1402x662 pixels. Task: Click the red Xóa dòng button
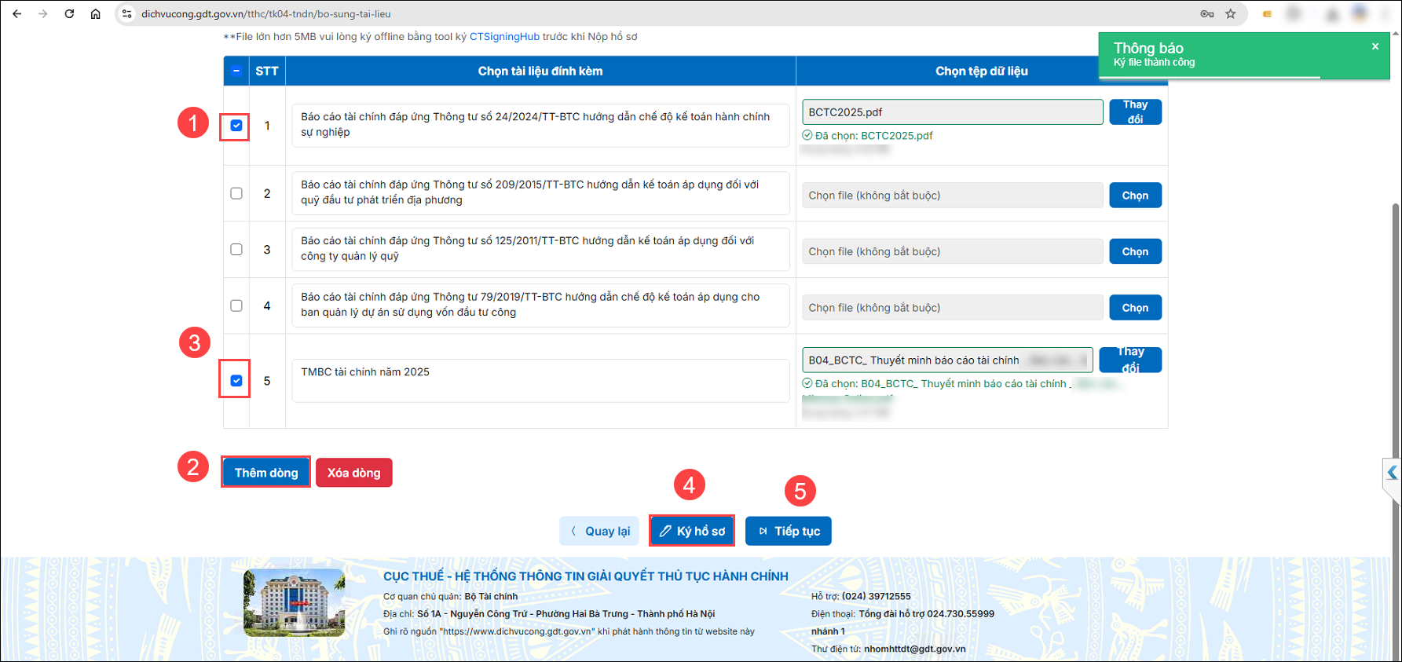click(353, 473)
